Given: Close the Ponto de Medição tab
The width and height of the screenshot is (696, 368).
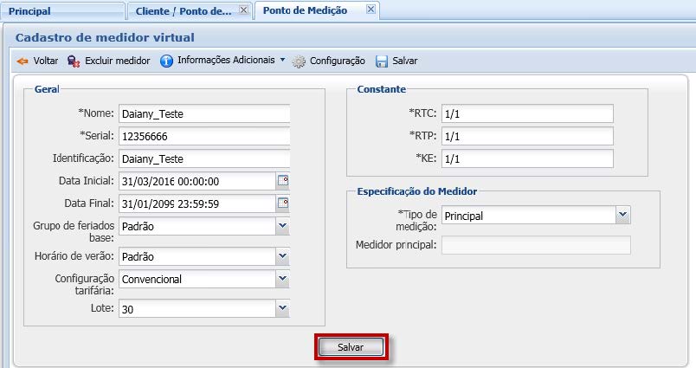Looking at the screenshot, I should 371,10.
